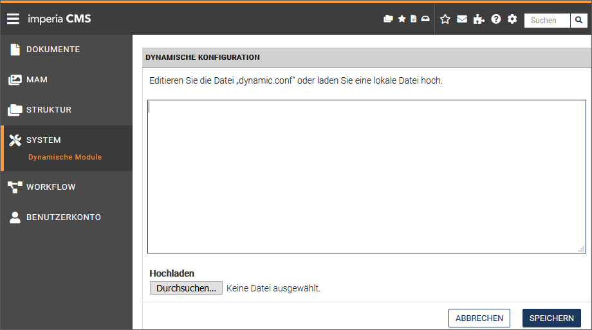Click the DYNAMISCHE KONFIGURATION heading
The image size is (592, 330).
click(203, 57)
